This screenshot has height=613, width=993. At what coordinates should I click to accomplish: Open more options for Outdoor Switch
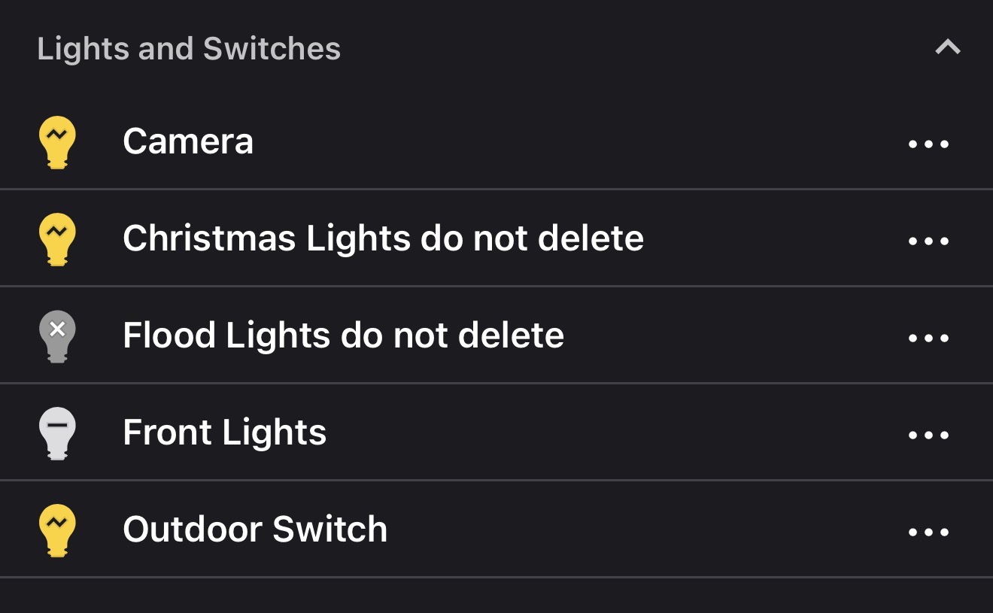click(x=928, y=532)
